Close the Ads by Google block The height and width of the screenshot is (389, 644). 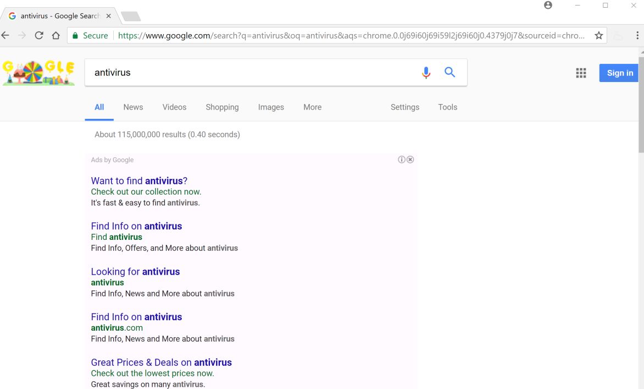pos(410,160)
